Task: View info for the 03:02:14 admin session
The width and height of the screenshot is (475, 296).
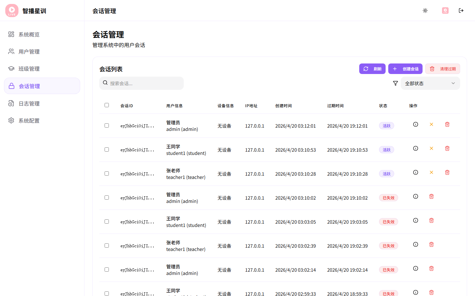Action: coord(416,268)
